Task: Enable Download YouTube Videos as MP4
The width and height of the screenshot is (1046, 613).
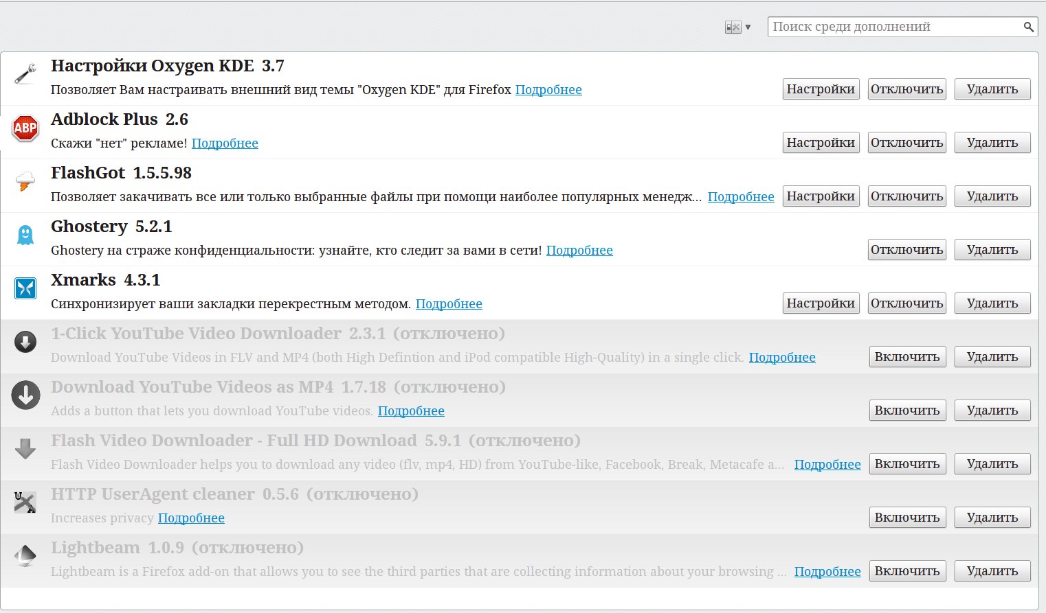Action: click(907, 410)
